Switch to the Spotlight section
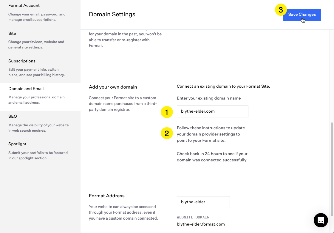Viewport: 334px width, 233px height. point(17,144)
